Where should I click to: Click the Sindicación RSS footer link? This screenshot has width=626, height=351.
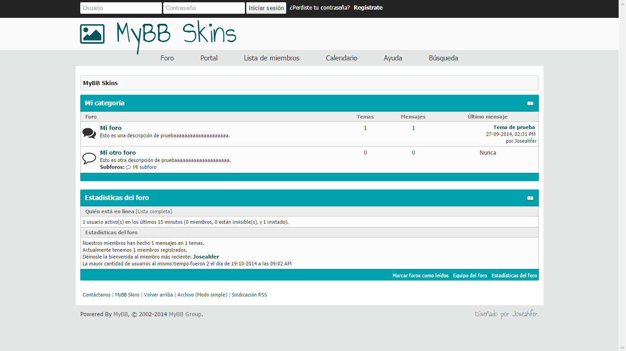[249, 295]
